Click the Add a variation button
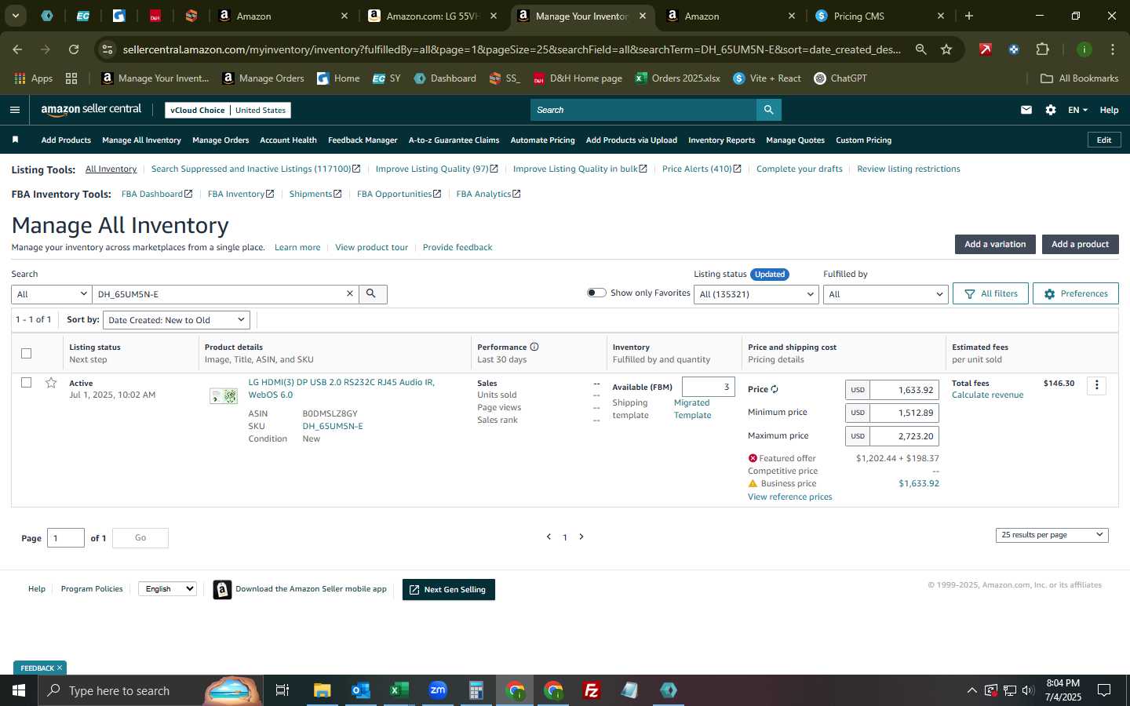This screenshot has height=706, width=1130. click(995, 244)
